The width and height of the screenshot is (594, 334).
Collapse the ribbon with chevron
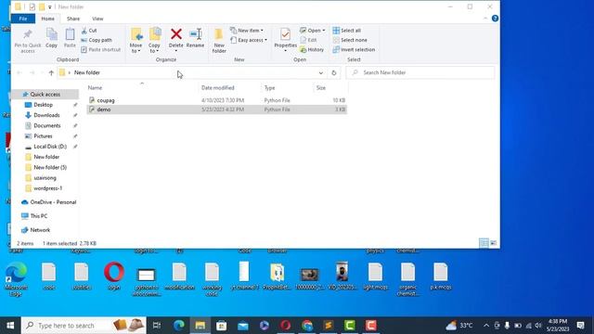pos(485,19)
